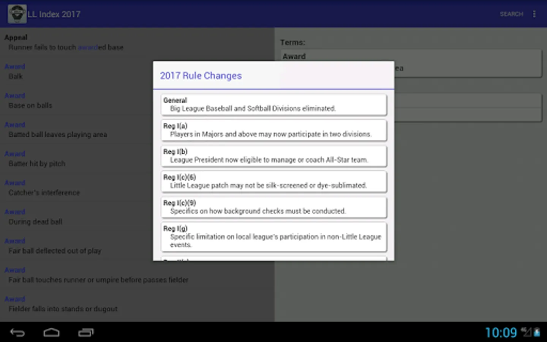Image resolution: width=547 pixels, height=342 pixels.
Task: Select Award Fielder falls into stands or dugout
Action: pos(137,304)
